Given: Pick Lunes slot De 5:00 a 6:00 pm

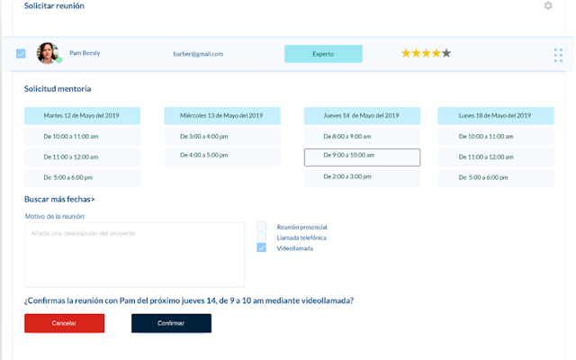Looking at the screenshot, I should tap(496, 178).
